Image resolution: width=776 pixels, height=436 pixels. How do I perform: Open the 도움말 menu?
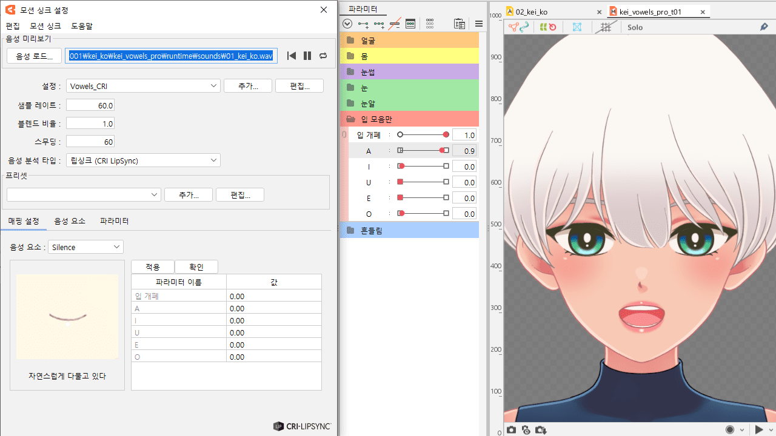tap(82, 26)
